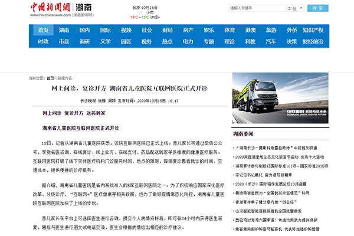Open the 市县 section
354x236 pixels.
pos(64,41)
